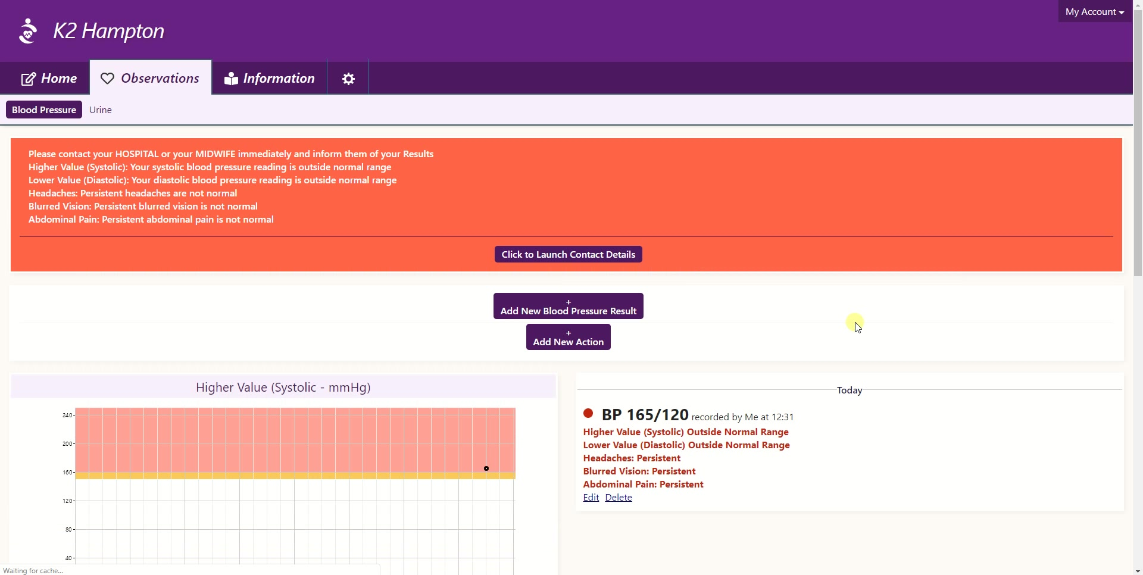Open the My Account dropdown
Viewport: 1143px width, 575px height.
click(1094, 12)
